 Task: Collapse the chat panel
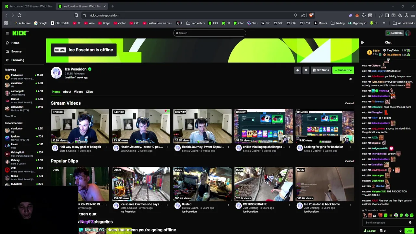point(362,43)
